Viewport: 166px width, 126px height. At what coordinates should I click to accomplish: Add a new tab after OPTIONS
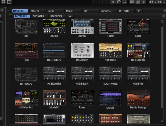pyautogui.click(x=139, y=11)
